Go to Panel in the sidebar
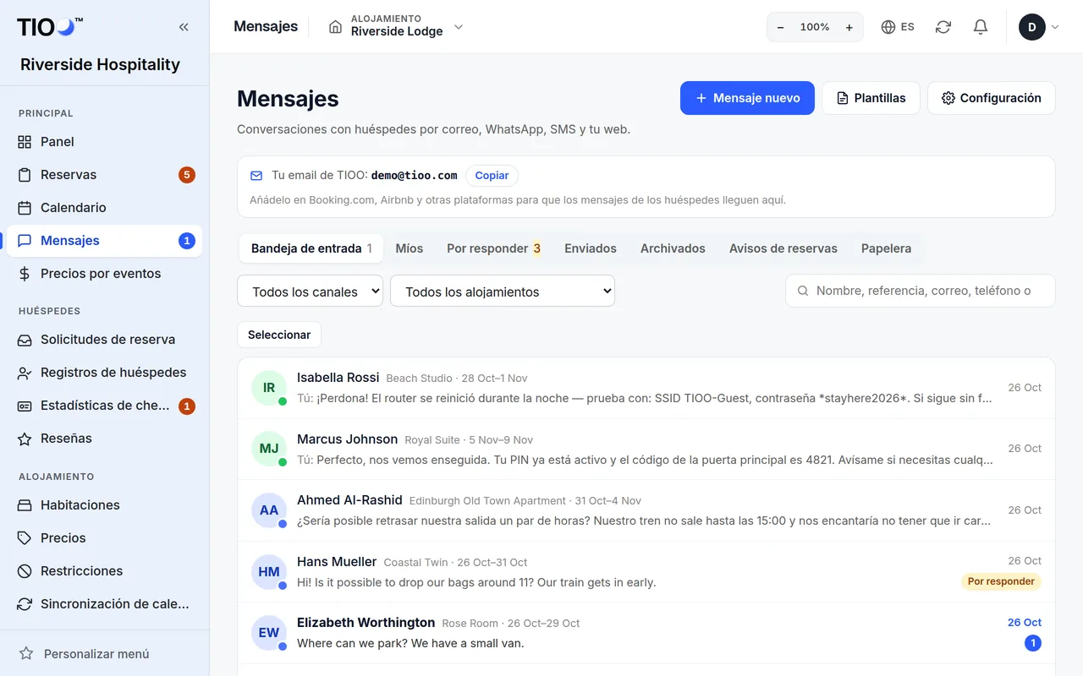This screenshot has height=676, width=1083. click(x=104, y=142)
